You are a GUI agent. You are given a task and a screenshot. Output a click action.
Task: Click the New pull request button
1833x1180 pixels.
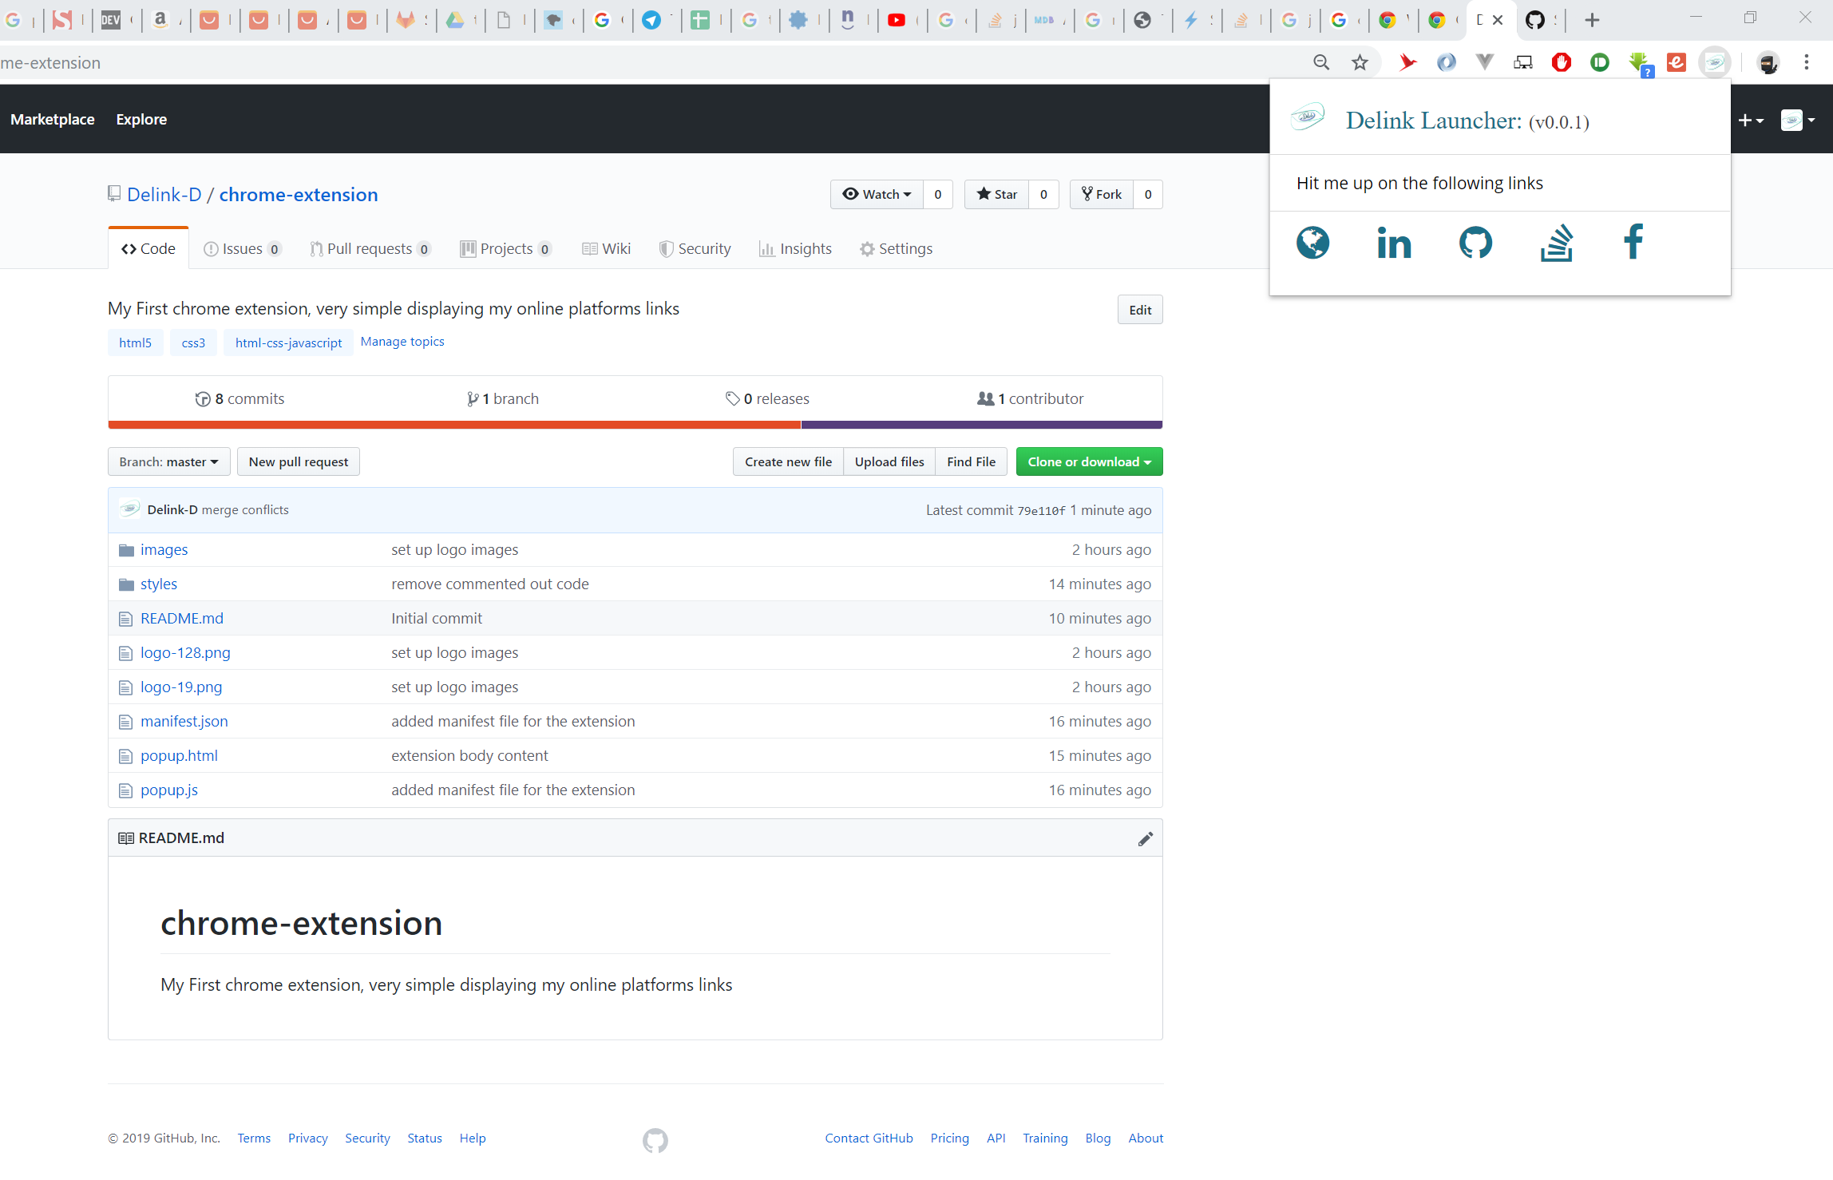click(x=298, y=461)
